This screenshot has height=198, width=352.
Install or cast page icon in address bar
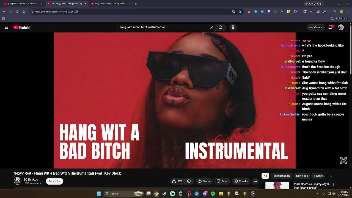234,12
